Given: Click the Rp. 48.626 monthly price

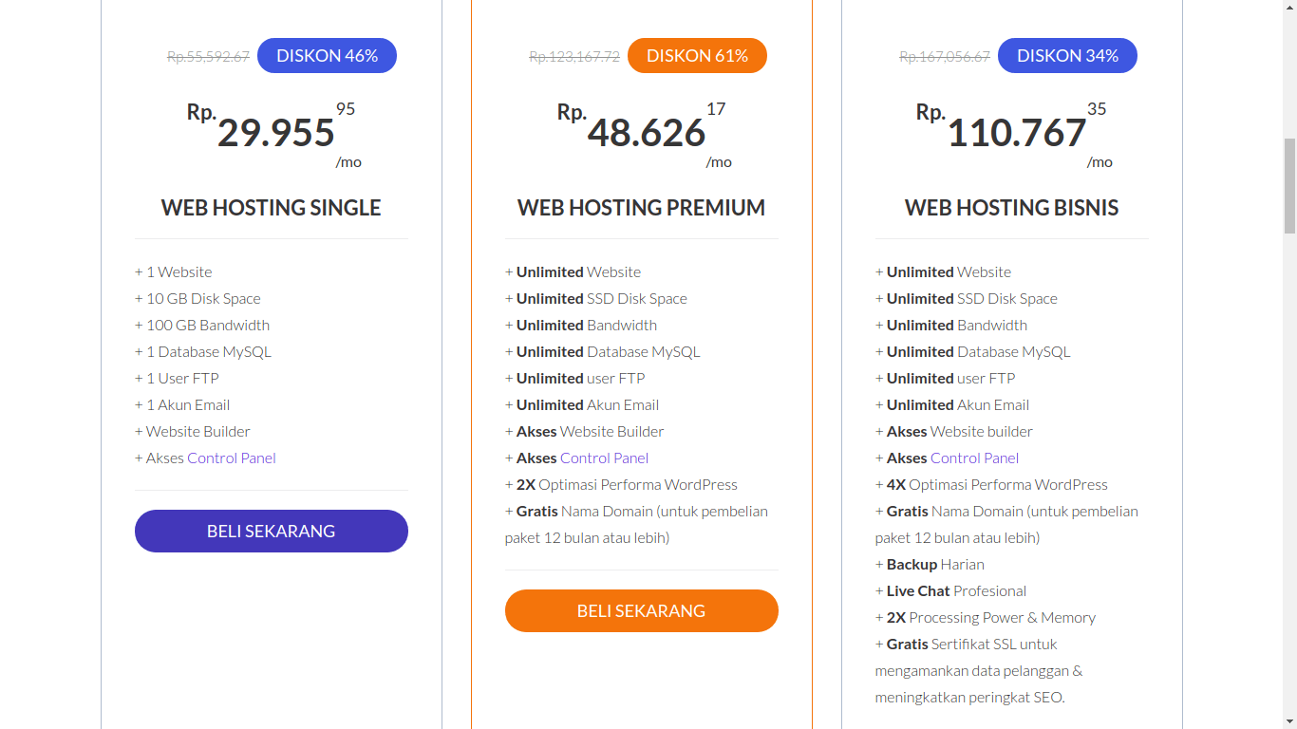Looking at the screenshot, I should (644, 134).
